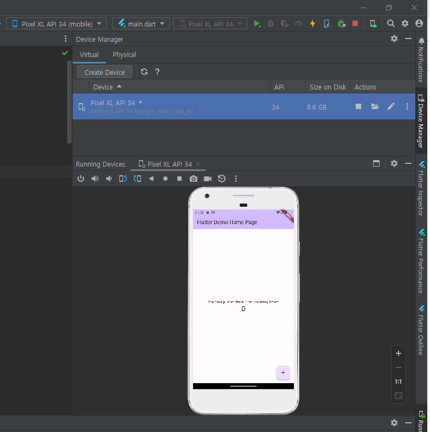This screenshot has width=430, height=432.
Task: Toggle Device Manager side tab
Action: (x=421, y=120)
